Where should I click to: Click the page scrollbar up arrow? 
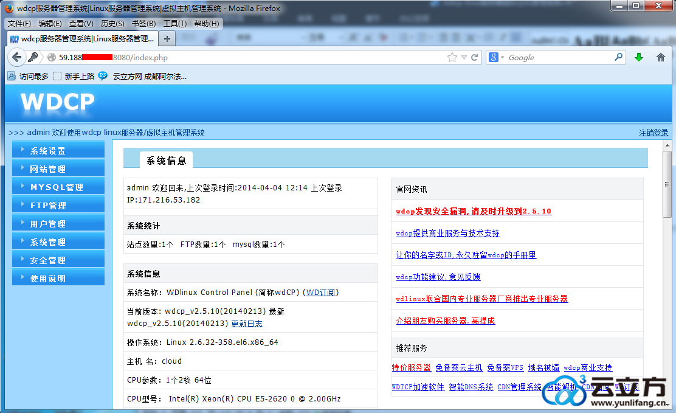click(x=667, y=145)
